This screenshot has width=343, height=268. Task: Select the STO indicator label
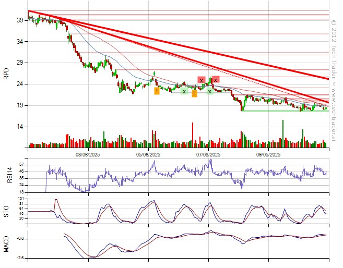(x=6, y=211)
